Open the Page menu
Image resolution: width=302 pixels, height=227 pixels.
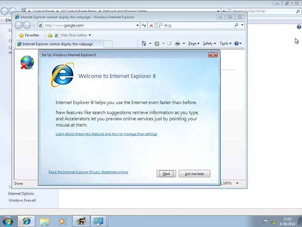coord(194,43)
